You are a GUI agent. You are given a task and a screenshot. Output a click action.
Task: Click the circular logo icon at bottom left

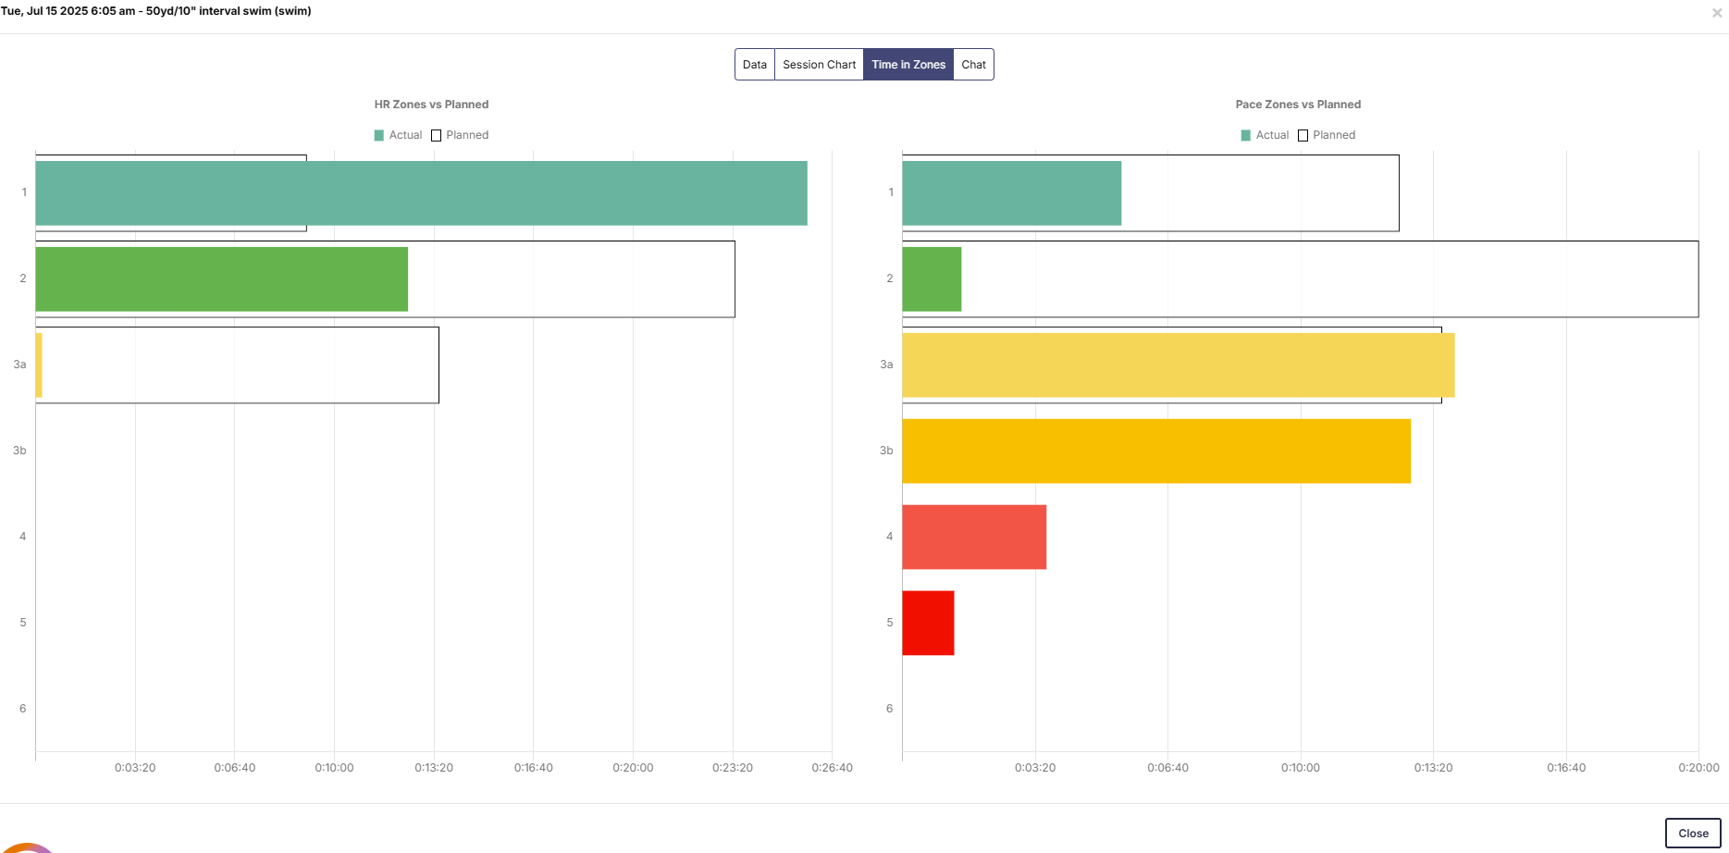pos(28,847)
